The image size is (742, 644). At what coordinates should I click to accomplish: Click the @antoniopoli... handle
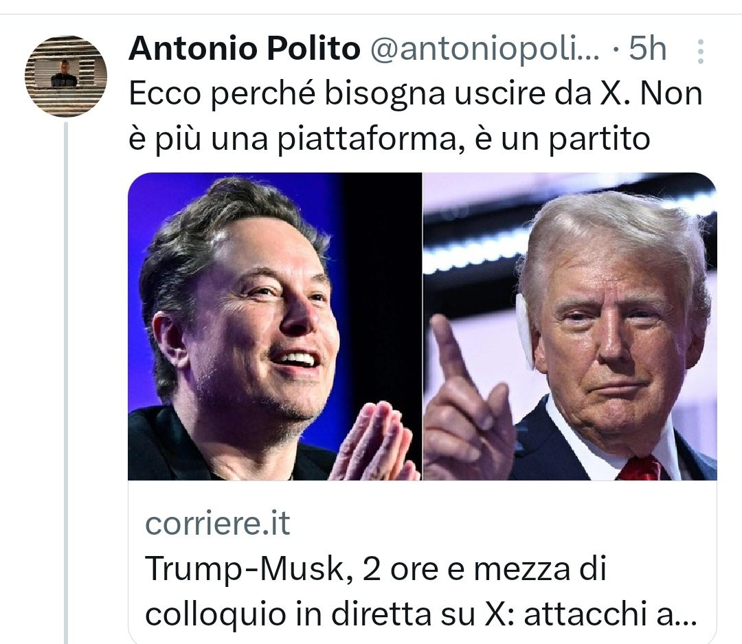point(484,49)
